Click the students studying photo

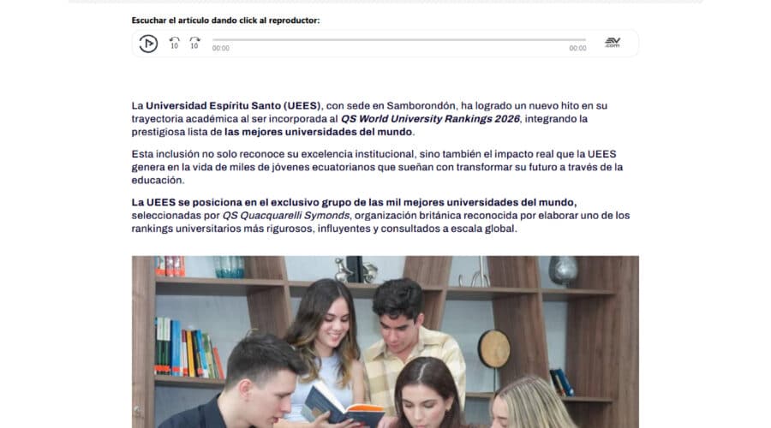point(385,342)
